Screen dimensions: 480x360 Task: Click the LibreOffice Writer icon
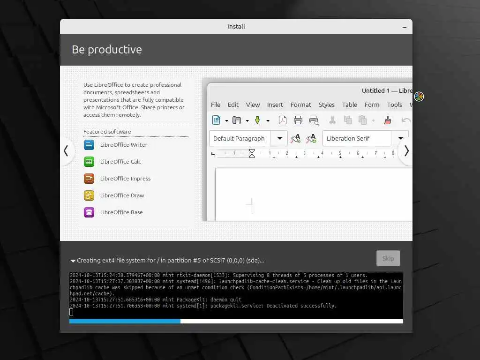pyautogui.click(x=89, y=145)
